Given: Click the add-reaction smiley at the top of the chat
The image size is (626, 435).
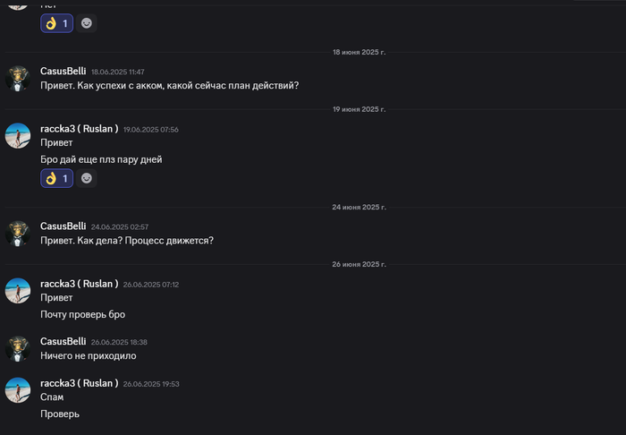Looking at the screenshot, I should 87,23.
